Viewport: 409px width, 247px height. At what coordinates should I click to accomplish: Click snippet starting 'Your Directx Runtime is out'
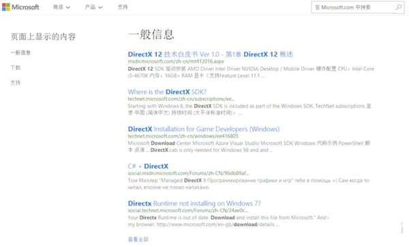pos(228,221)
